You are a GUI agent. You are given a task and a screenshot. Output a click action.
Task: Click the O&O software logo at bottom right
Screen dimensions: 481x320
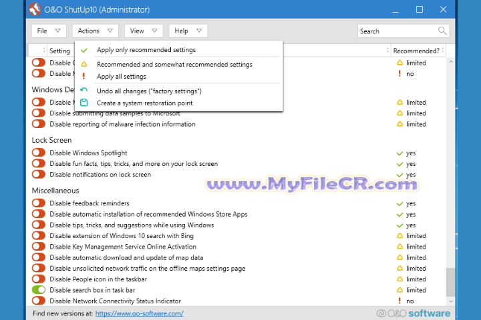414,313
